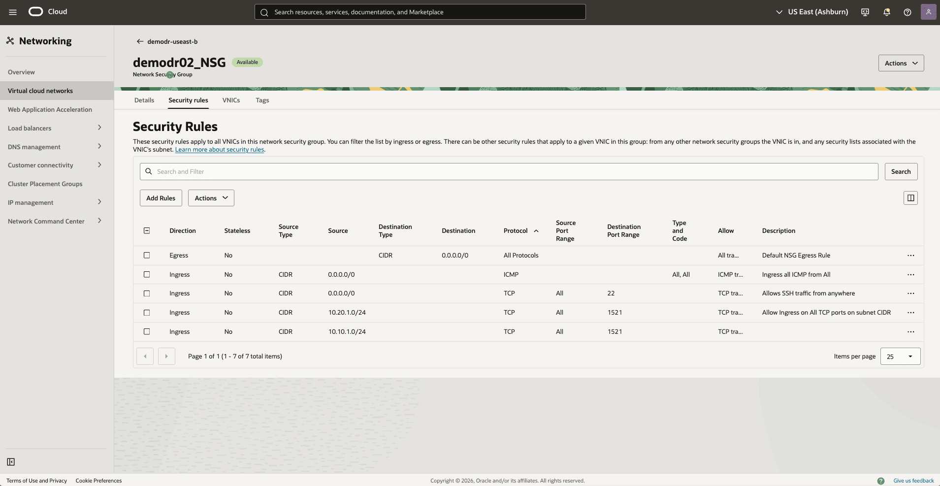This screenshot has height=486, width=940.
Task: Open the navigation hamburger menu
Action: 12,11
